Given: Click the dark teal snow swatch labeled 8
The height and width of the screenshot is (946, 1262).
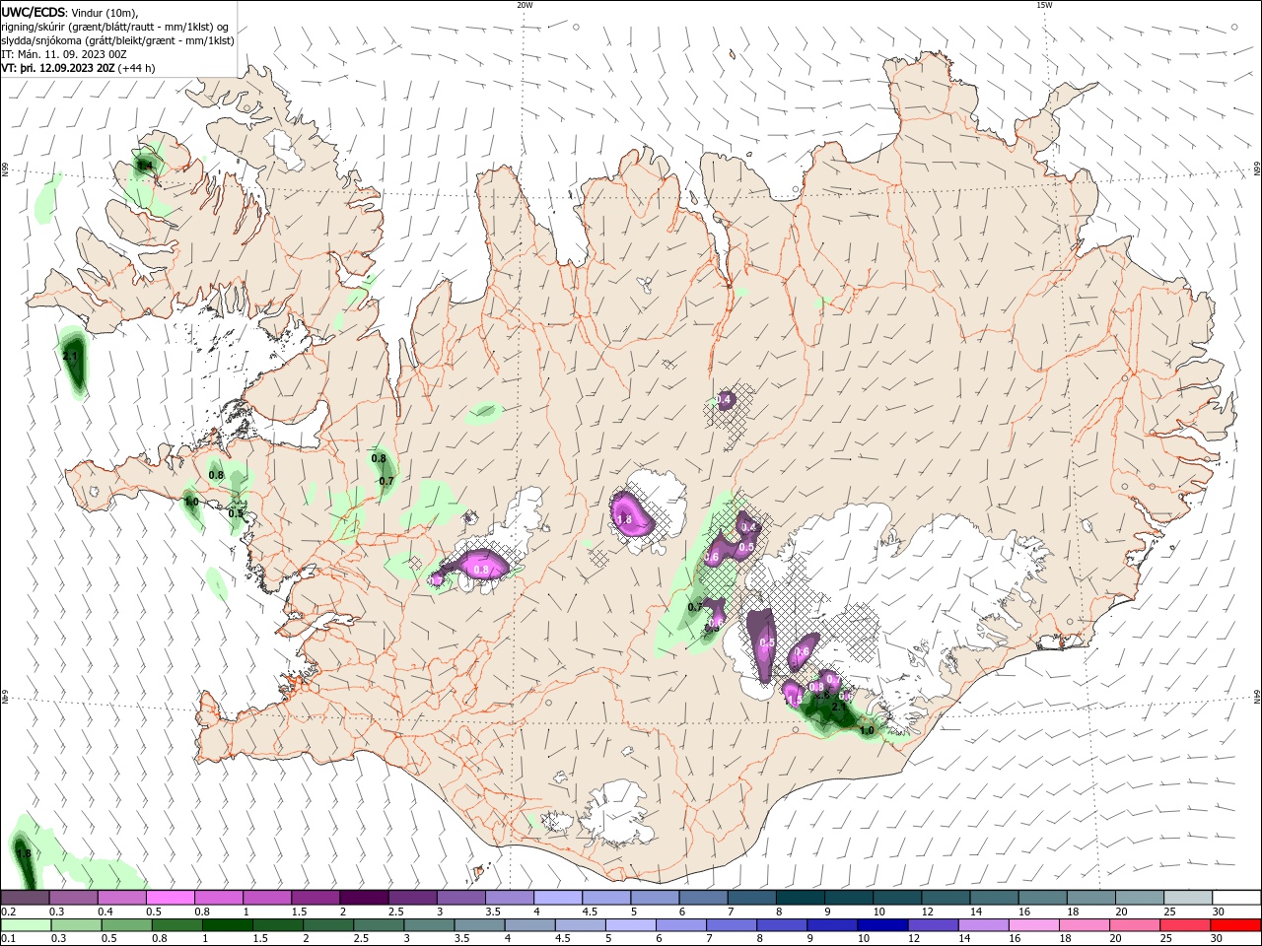Looking at the screenshot, I should (799, 897).
